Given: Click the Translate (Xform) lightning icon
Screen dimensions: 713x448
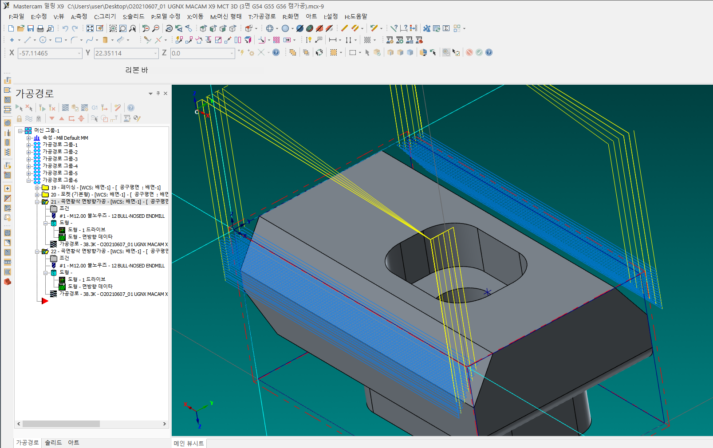Looking at the screenshot, I should 179,40.
